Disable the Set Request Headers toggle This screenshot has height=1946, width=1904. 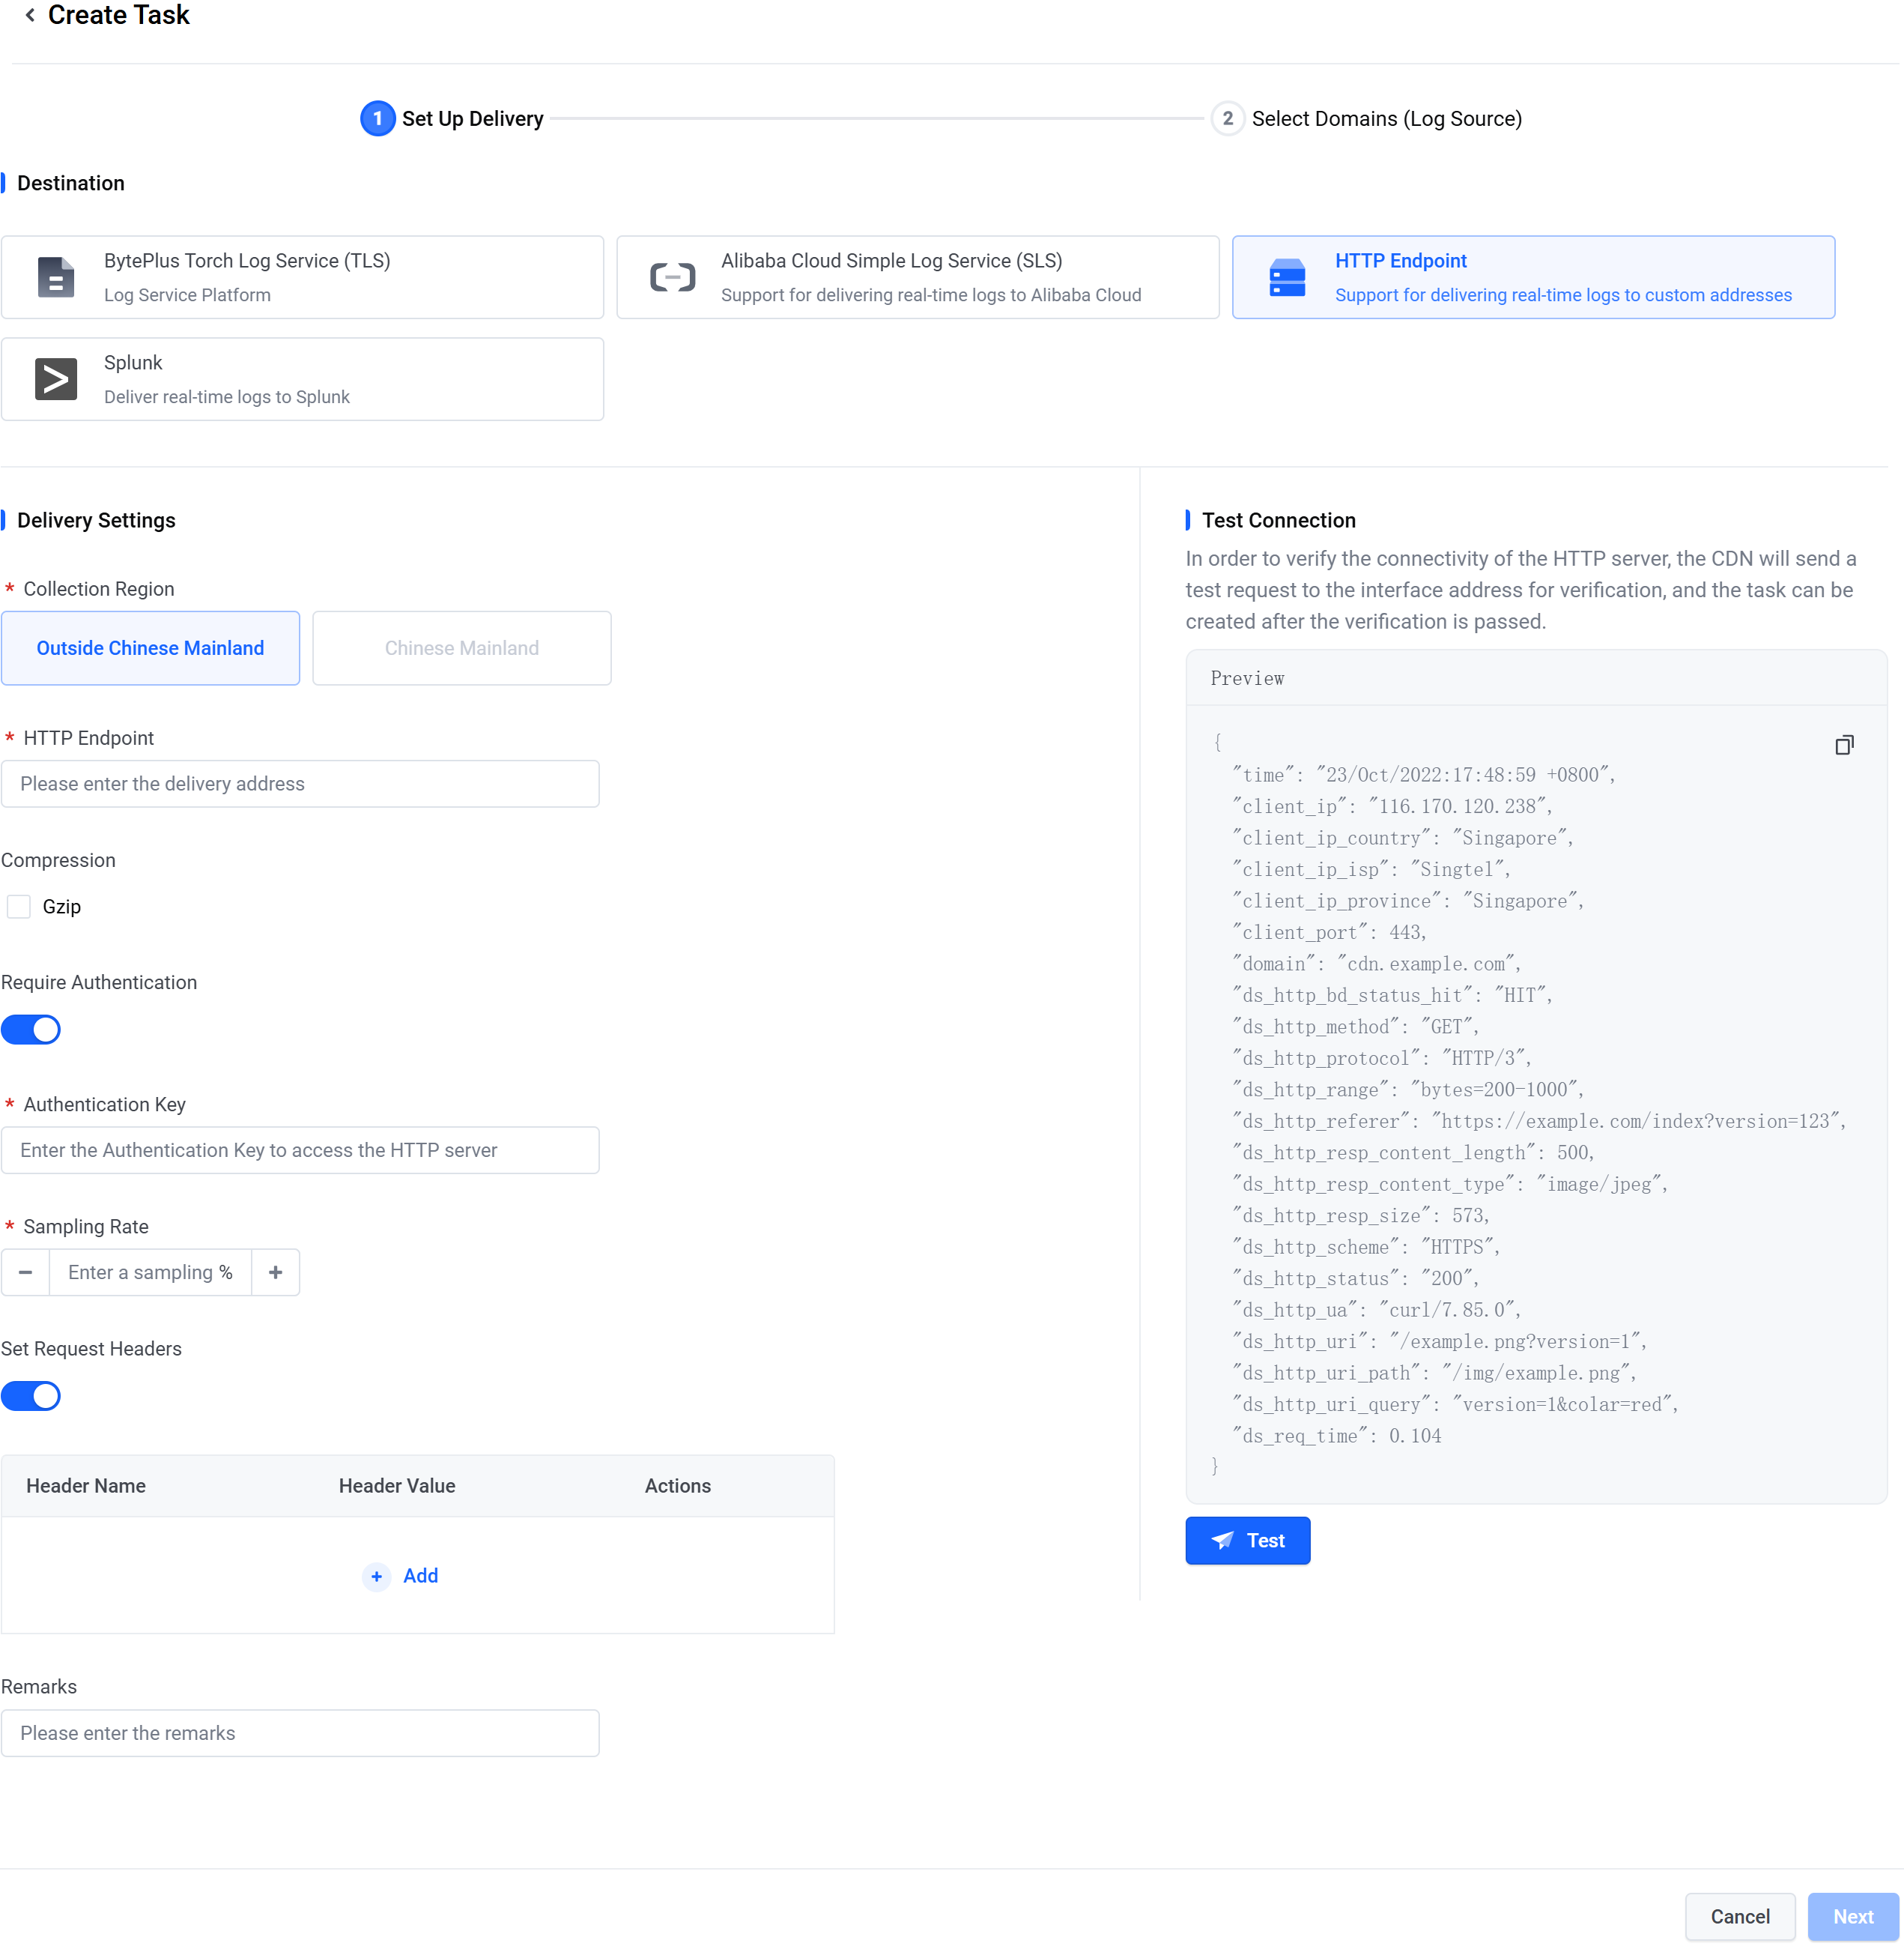(31, 1396)
